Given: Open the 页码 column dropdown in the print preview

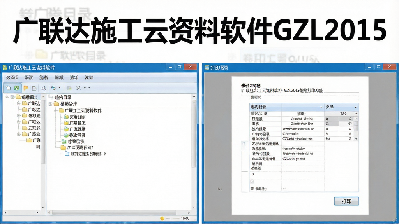Looking at the screenshot, I should pos(355,107).
